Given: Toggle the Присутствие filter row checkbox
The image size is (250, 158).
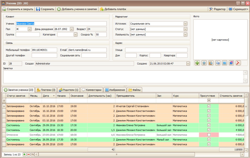Looking at the screenshot, I should (209, 101).
